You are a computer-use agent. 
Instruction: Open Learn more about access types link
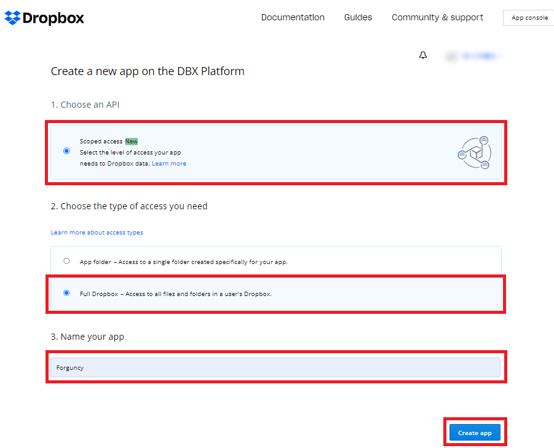click(97, 233)
